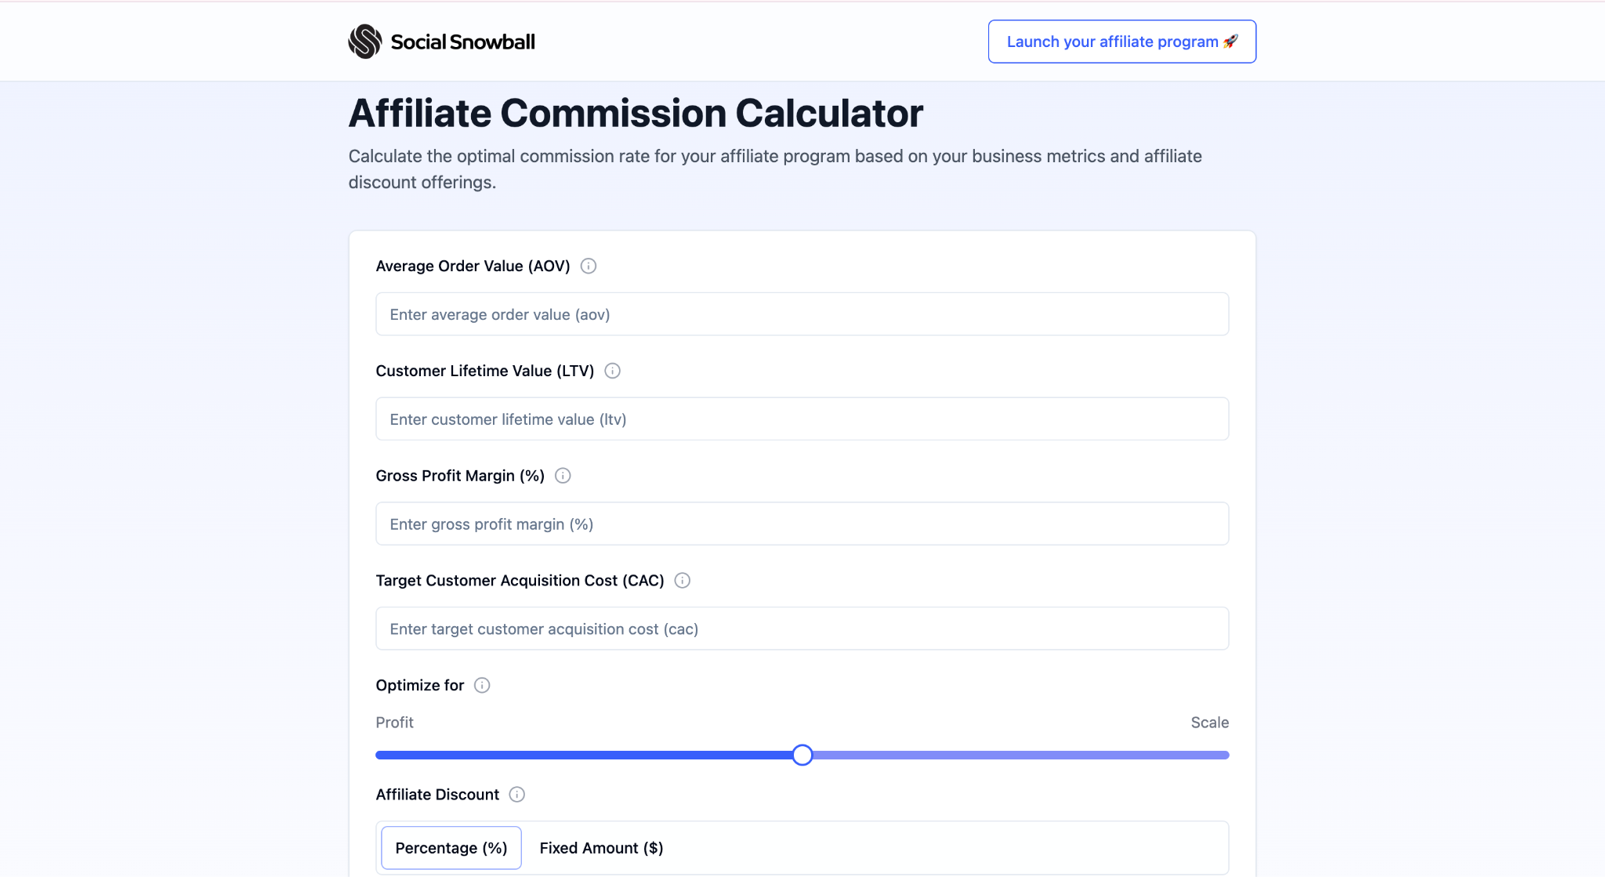Click the Affiliate Discount info icon

coord(517,795)
